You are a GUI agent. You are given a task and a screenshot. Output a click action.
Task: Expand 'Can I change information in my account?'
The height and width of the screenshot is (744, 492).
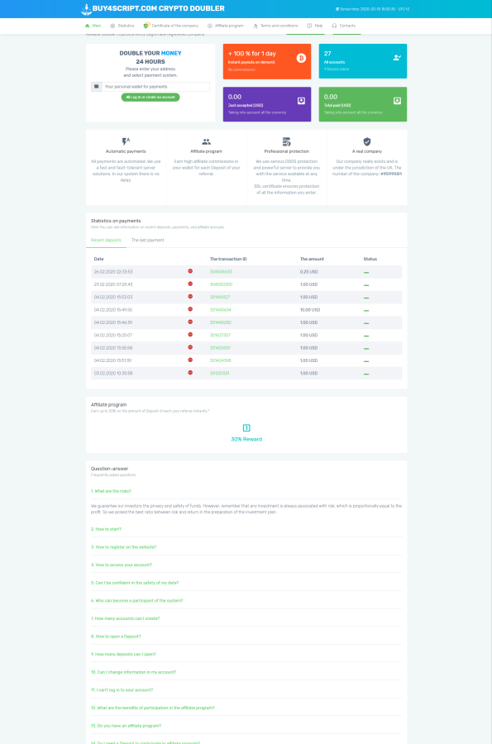pyautogui.click(x=133, y=672)
